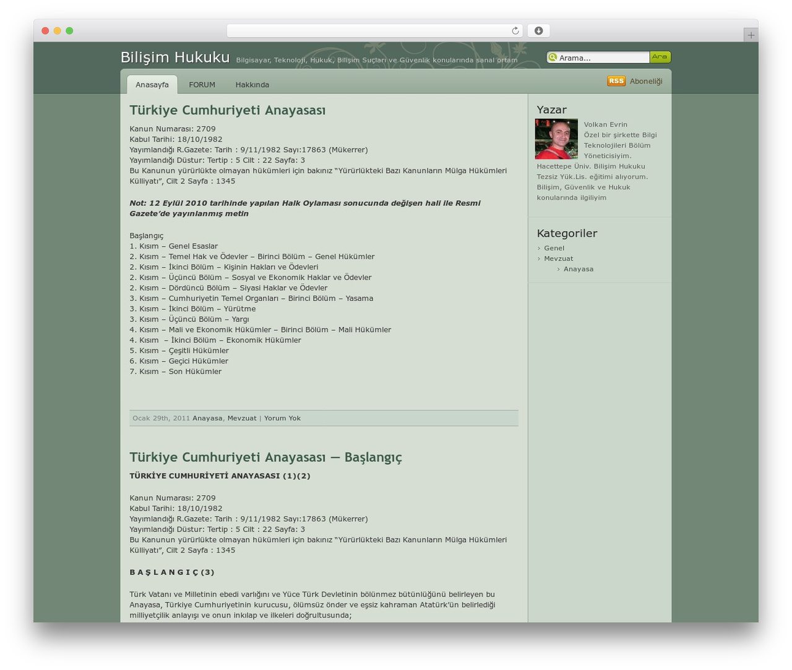Click the search magnifier icon
Viewport: 792px width, 670px height.
(x=553, y=57)
